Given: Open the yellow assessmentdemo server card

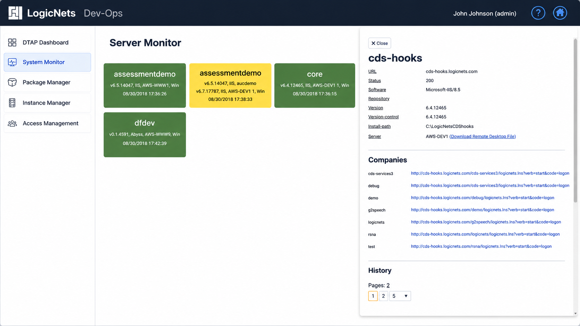Looking at the screenshot, I should (x=230, y=85).
